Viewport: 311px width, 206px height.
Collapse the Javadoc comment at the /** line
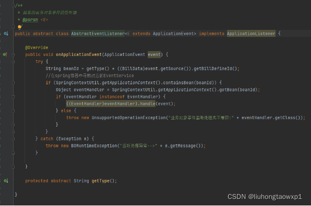(x=13, y=5)
